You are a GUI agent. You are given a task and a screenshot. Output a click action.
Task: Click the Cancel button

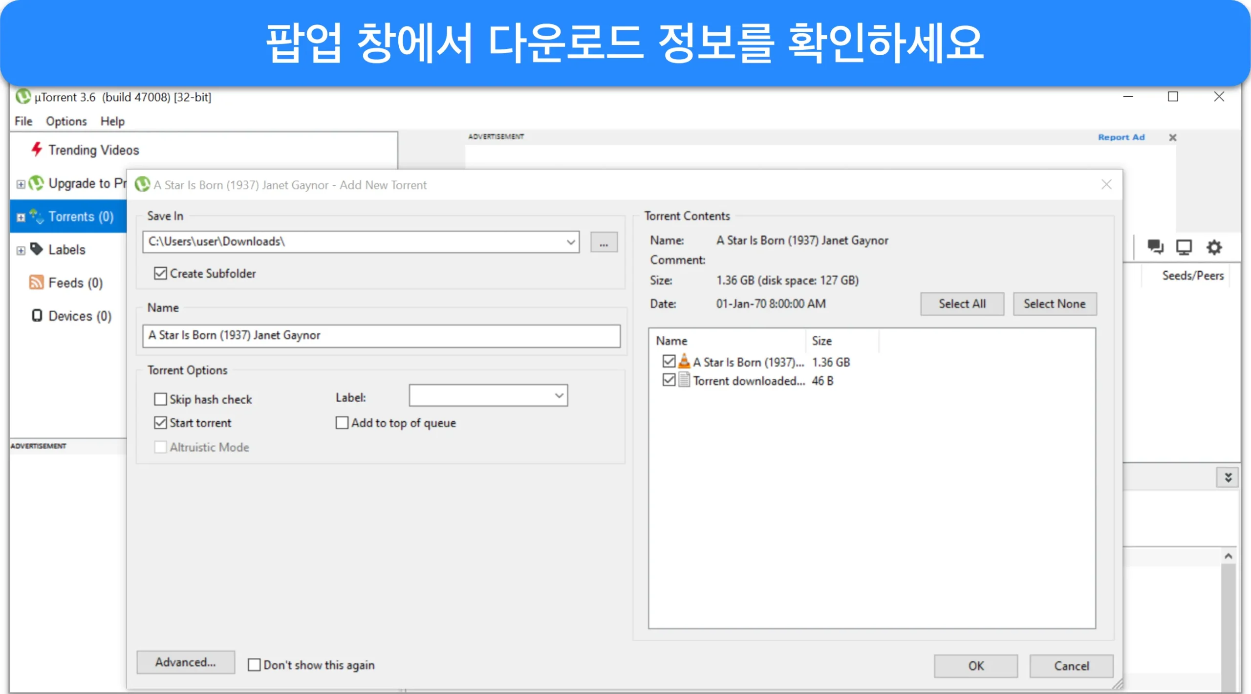click(x=1071, y=666)
